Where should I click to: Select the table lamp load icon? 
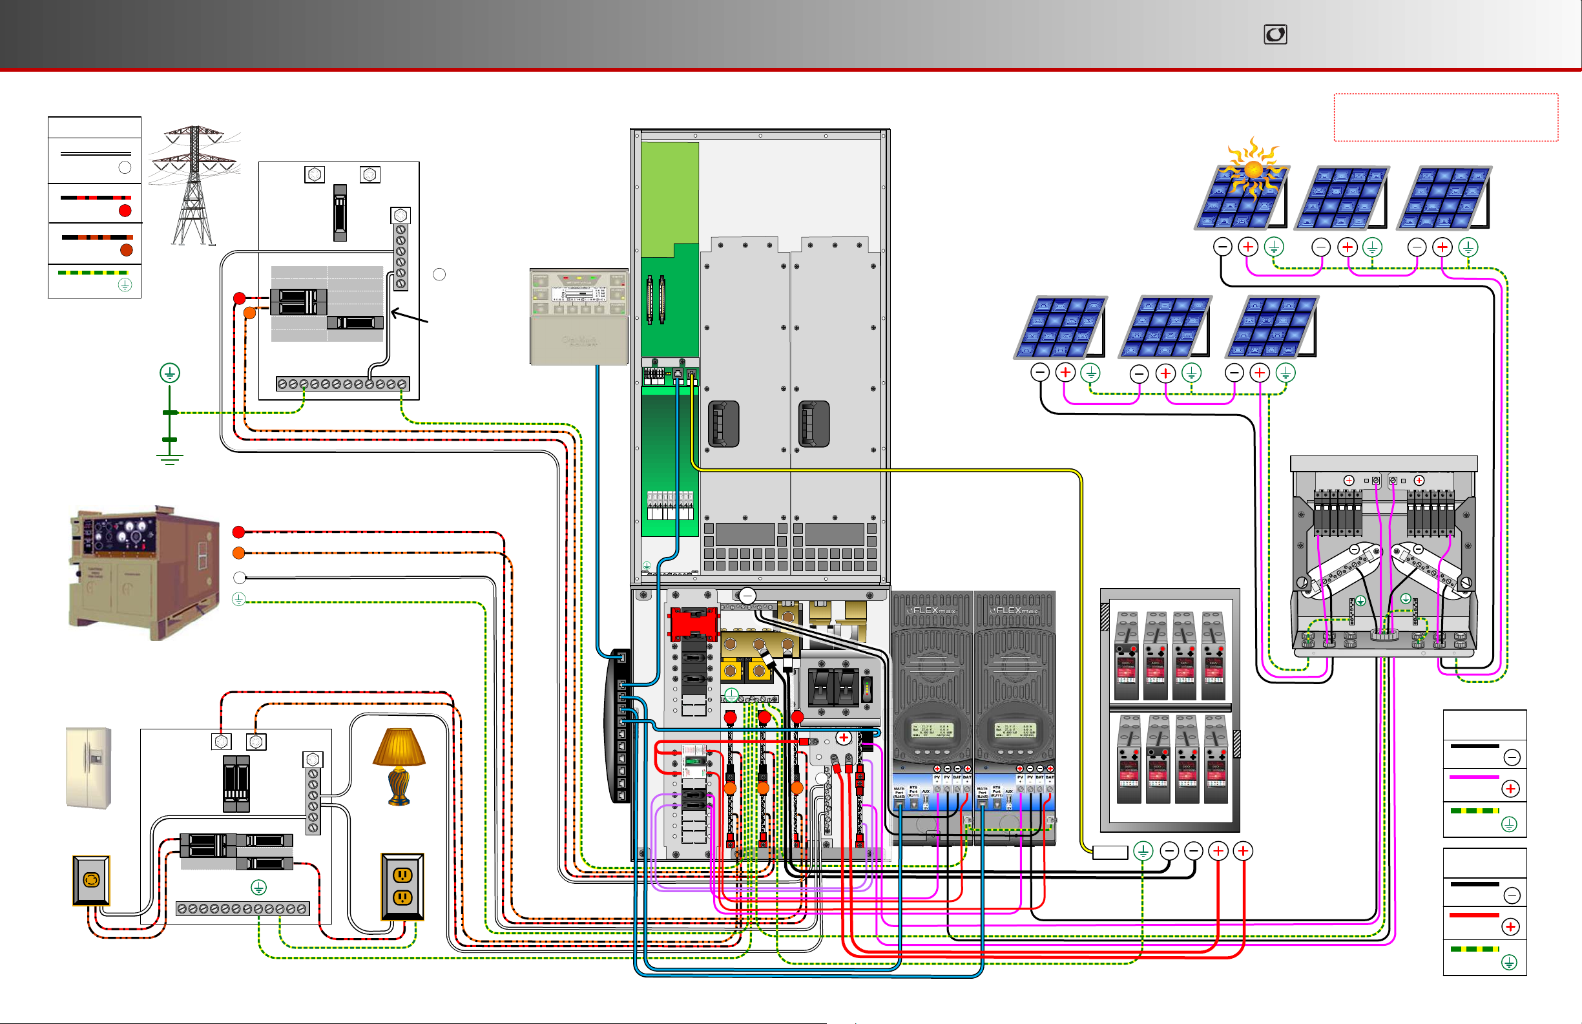(x=399, y=766)
